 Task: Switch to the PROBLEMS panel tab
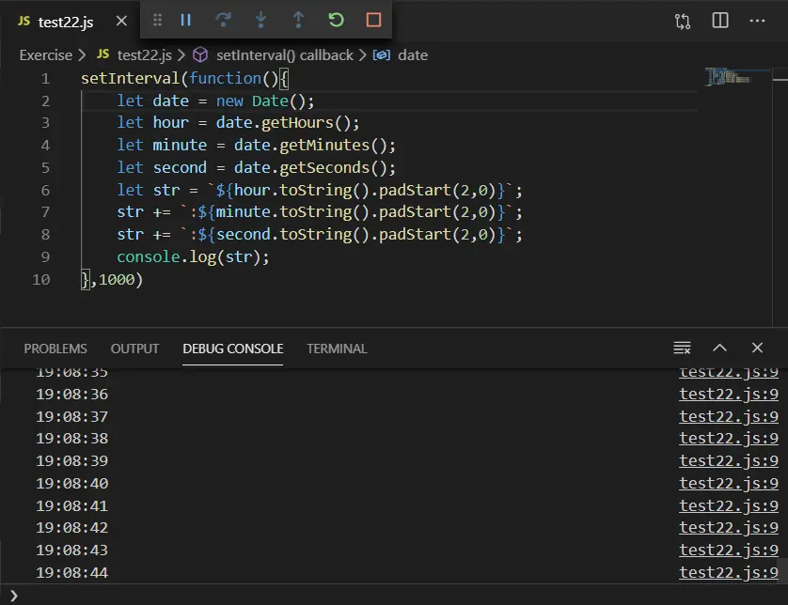click(55, 349)
